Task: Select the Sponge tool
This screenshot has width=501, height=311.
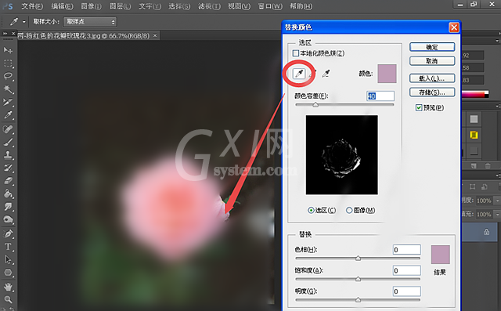Action: point(8,219)
